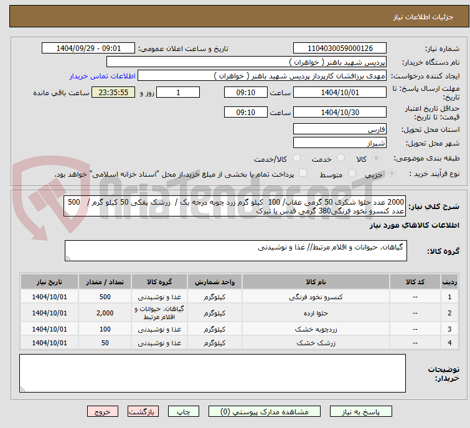Click the delivery city field شیراز
Image resolution: width=470 pixels, height=428 pixels.
tap(340, 143)
